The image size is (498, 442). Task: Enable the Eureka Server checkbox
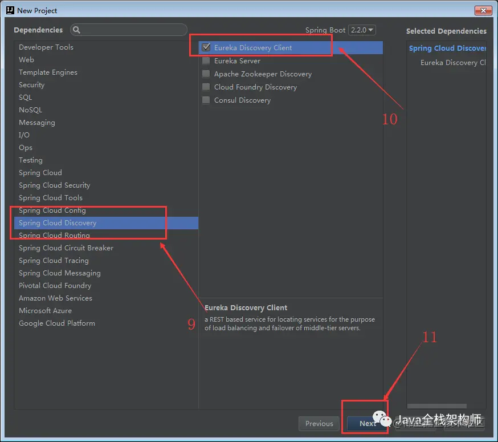[x=206, y=60]
